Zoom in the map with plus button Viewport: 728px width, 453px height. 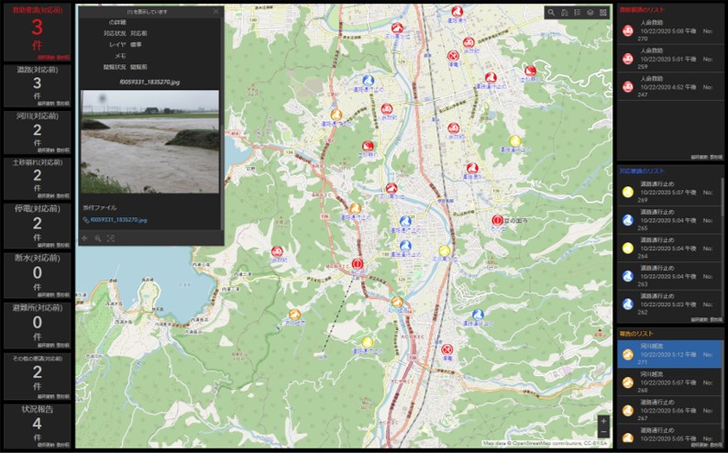point(602,421)
